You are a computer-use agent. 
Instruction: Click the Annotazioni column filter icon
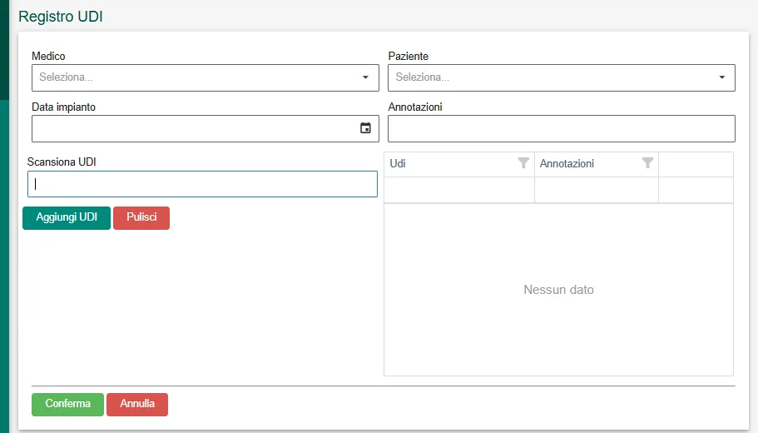tap(648, 163)
